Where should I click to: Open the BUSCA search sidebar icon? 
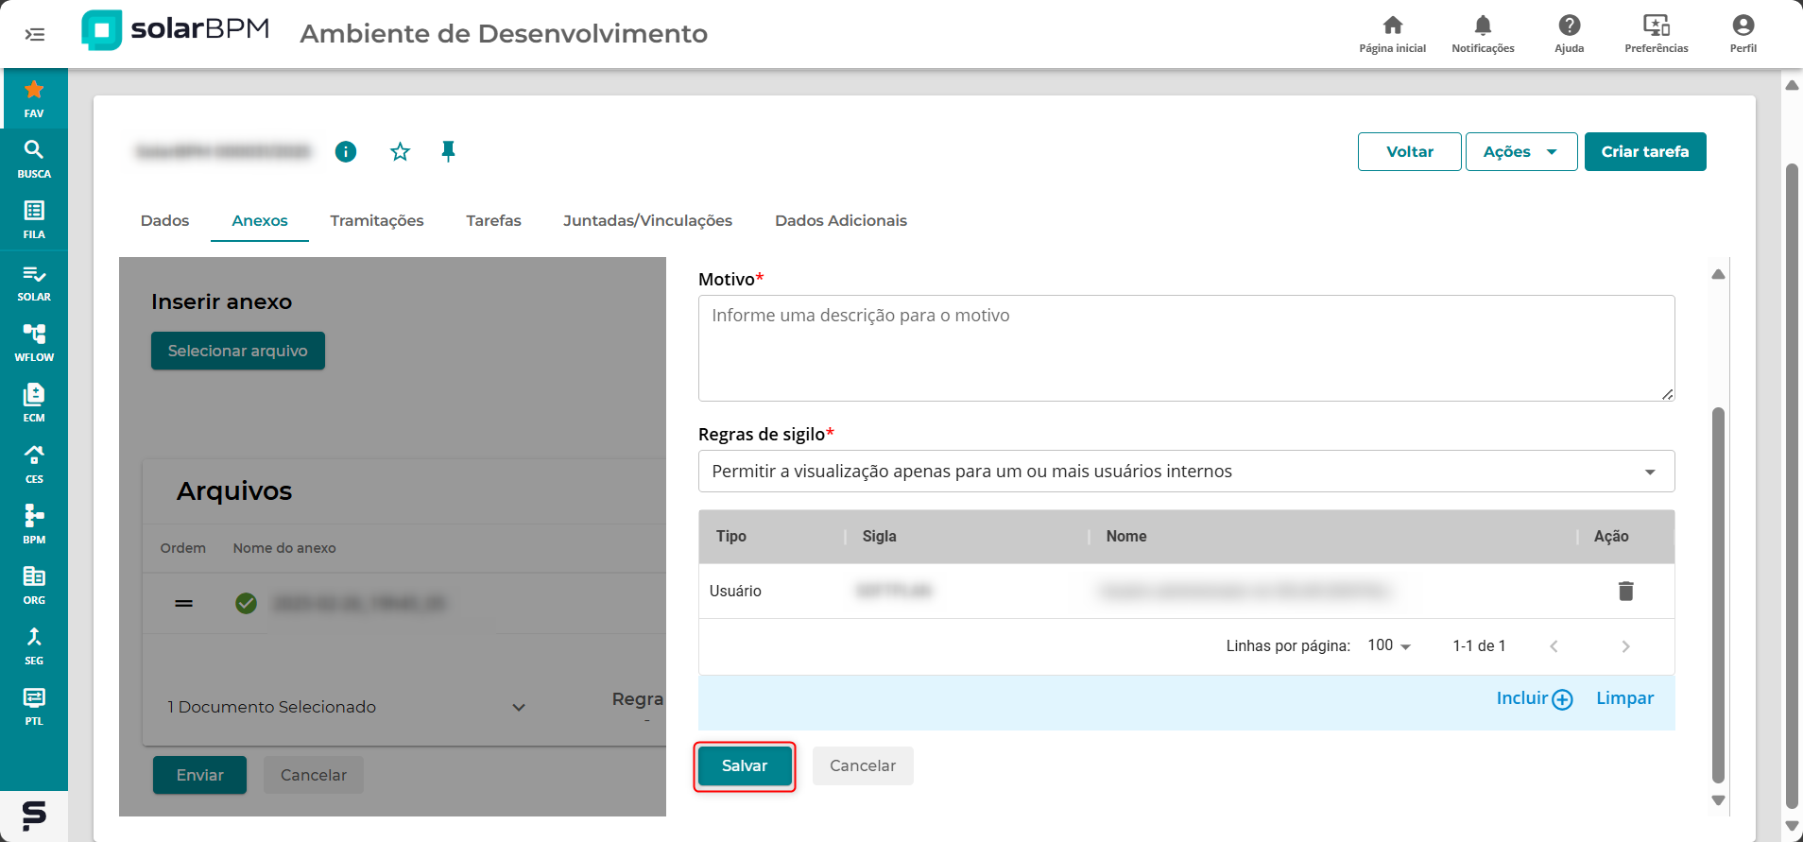click(34, 158)
